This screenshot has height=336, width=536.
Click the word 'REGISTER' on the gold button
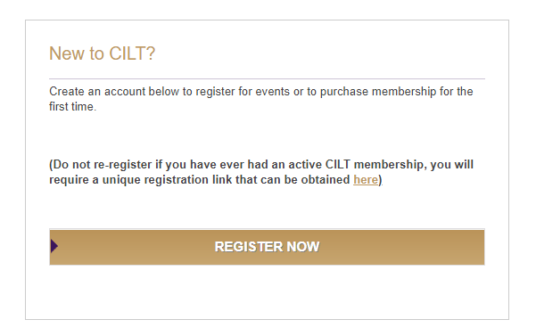point(249,247)
